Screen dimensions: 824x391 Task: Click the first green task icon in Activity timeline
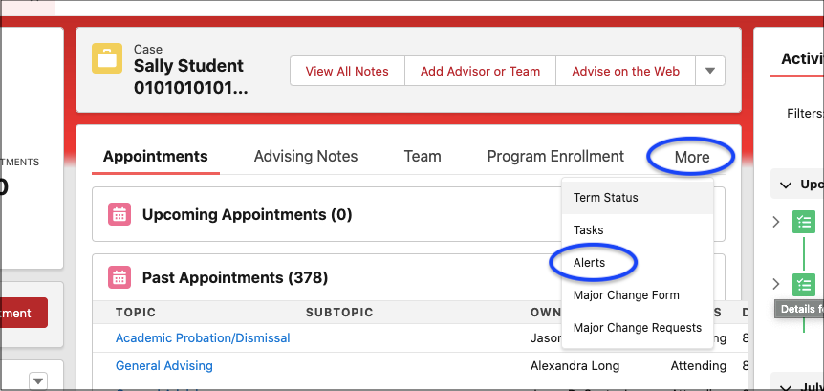pyautogui.click(x=804, y=222)
